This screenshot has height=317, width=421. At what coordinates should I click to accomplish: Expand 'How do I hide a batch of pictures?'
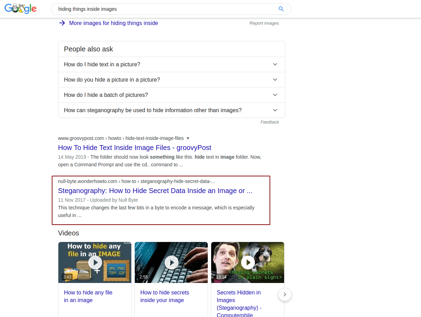click(275, 95)
